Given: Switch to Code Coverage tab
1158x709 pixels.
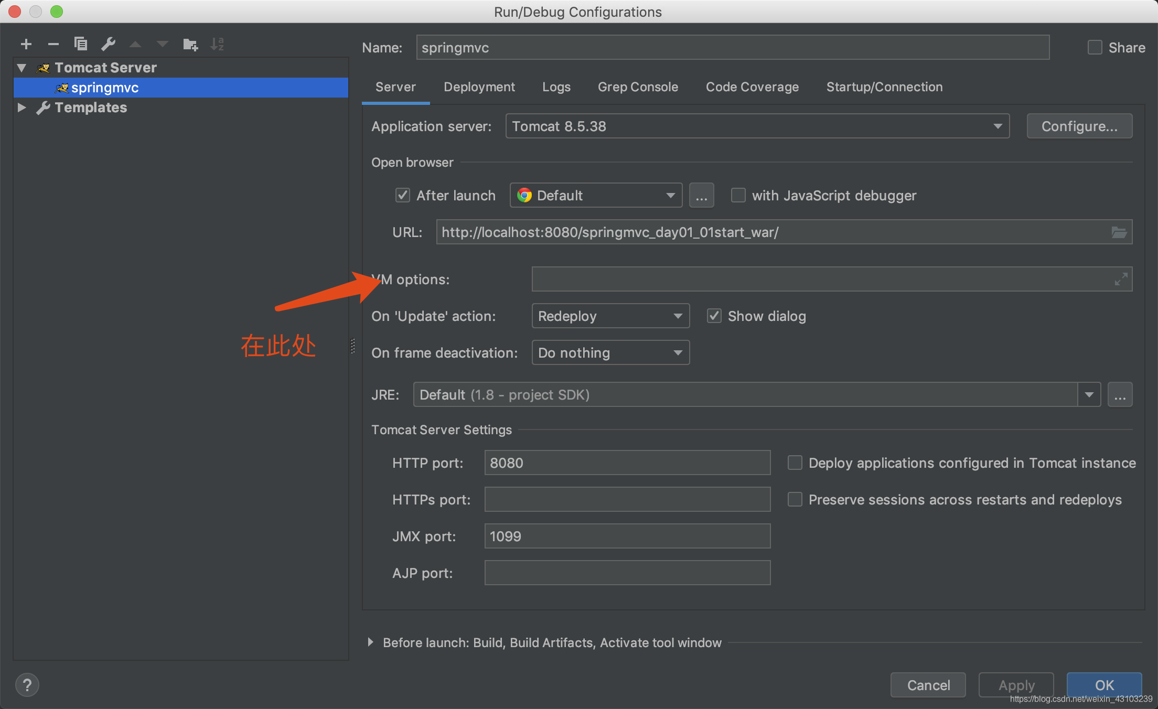Looking at the screenshot, I should pos(752,87).
